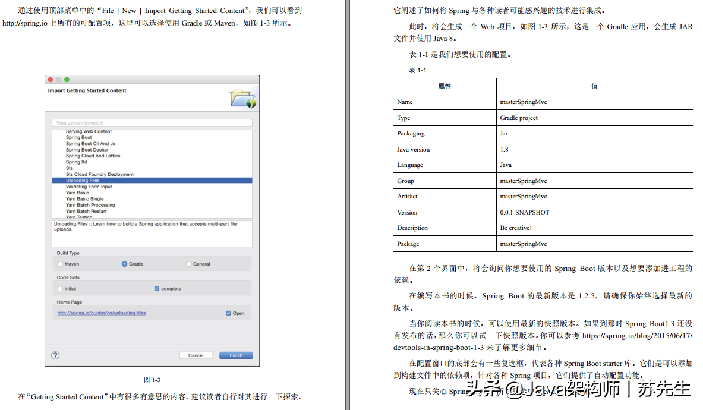Select the highlighted Uploading Files entry
Image resolution: width=703 pixels, height=410 pixels.
click(x=152, y=181)
